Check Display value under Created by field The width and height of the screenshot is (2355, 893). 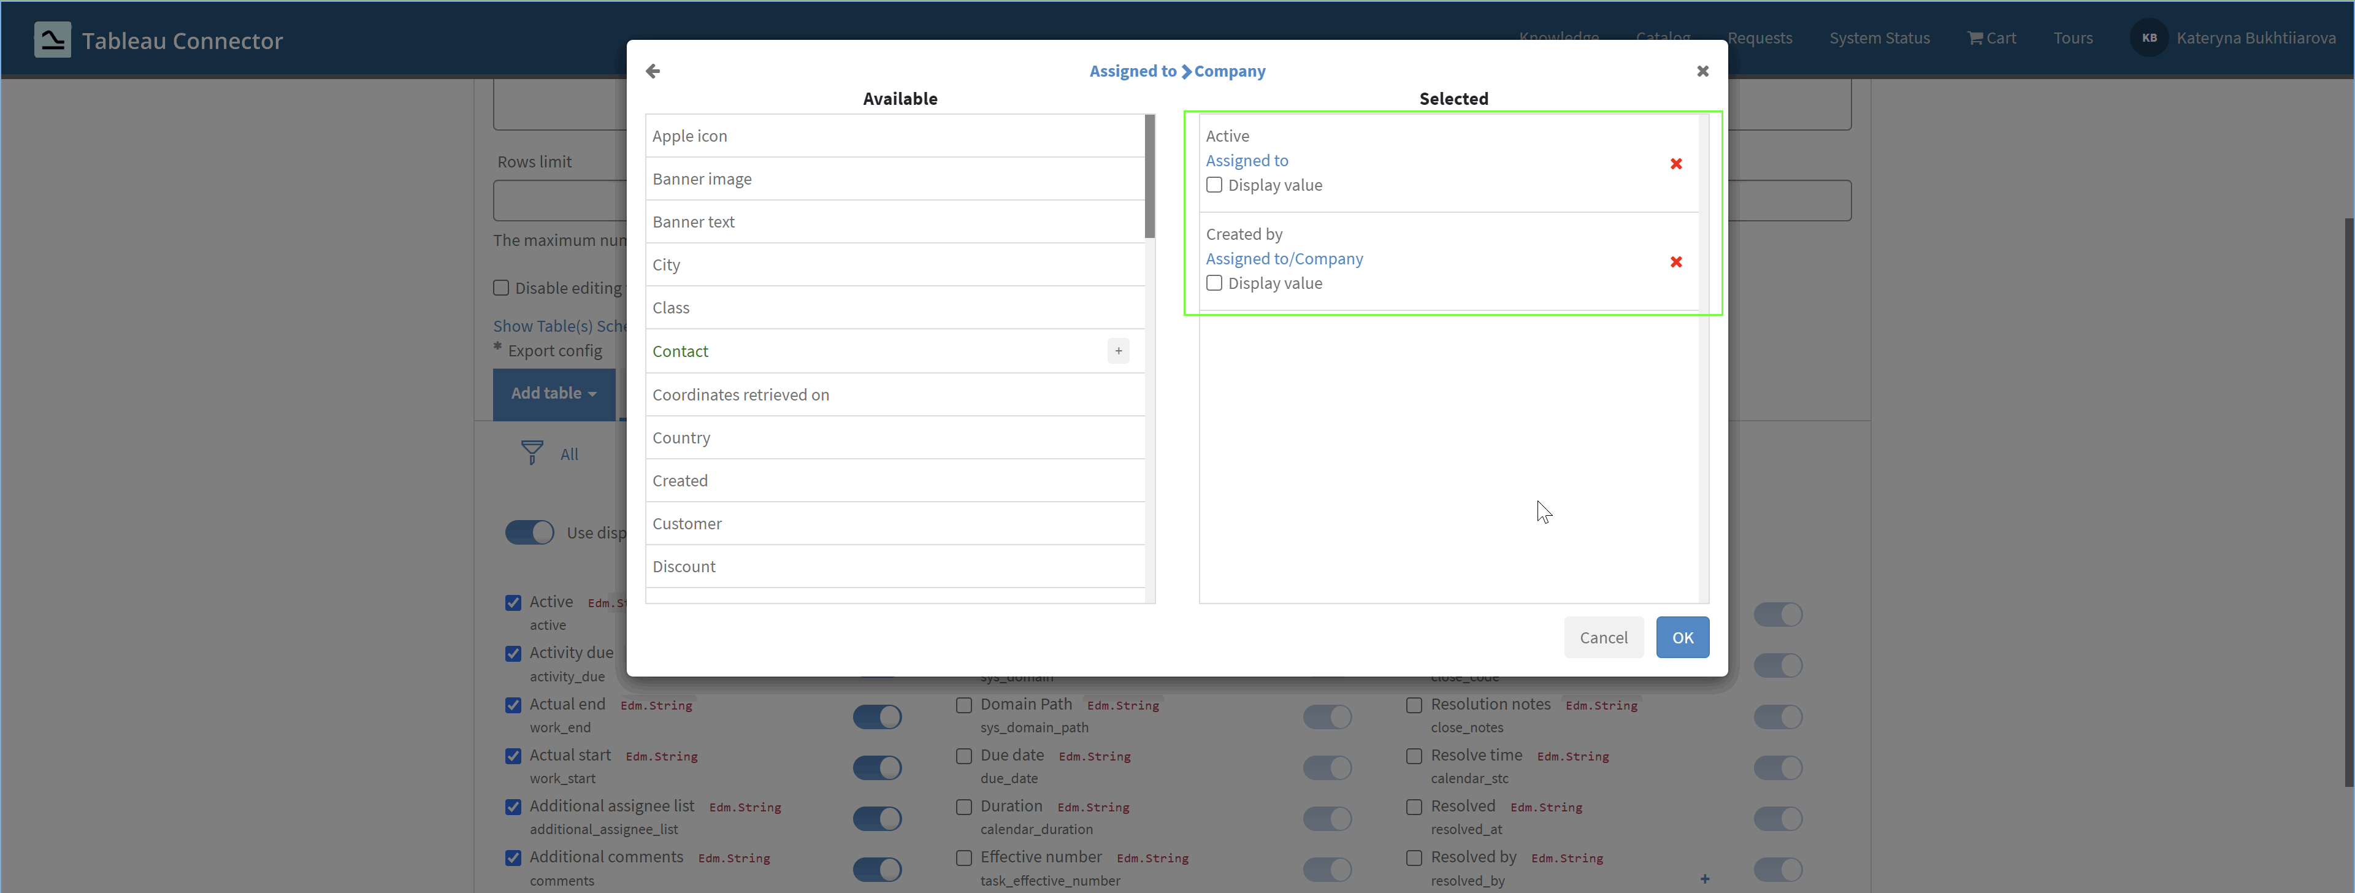pyautogui.click(x=1214, y=283)
